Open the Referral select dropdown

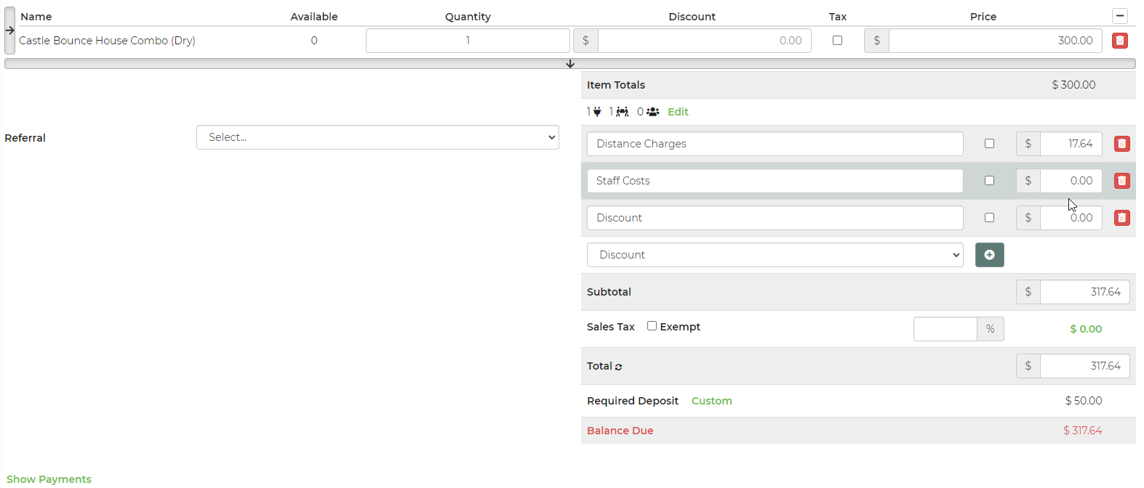[x=377, y=137]
